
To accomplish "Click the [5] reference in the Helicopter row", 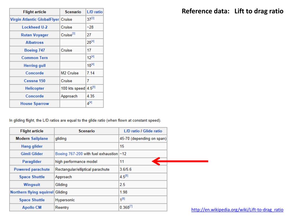I will coord(94,87).
